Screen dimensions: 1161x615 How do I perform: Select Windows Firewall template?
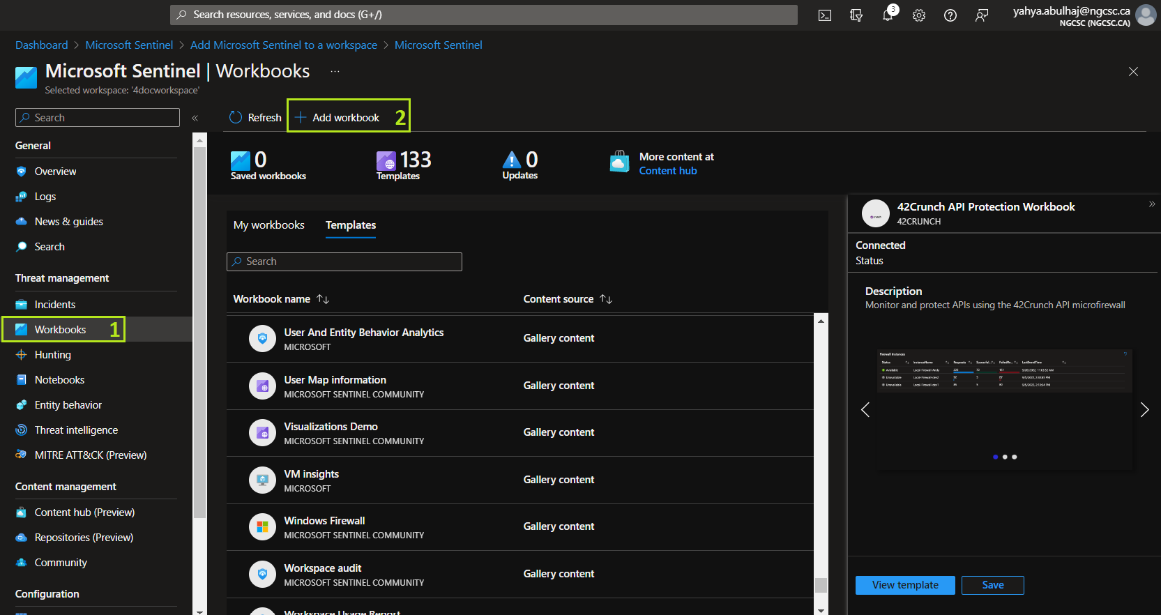[x=520, y=527]
